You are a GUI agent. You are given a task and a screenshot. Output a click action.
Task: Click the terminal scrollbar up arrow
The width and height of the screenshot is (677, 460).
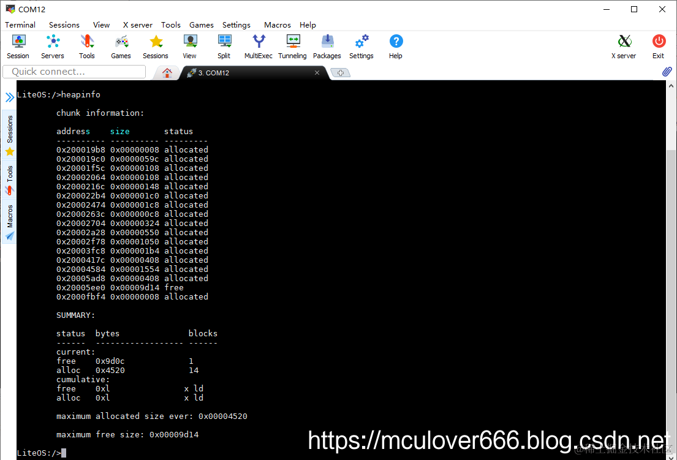pos(671,86)
